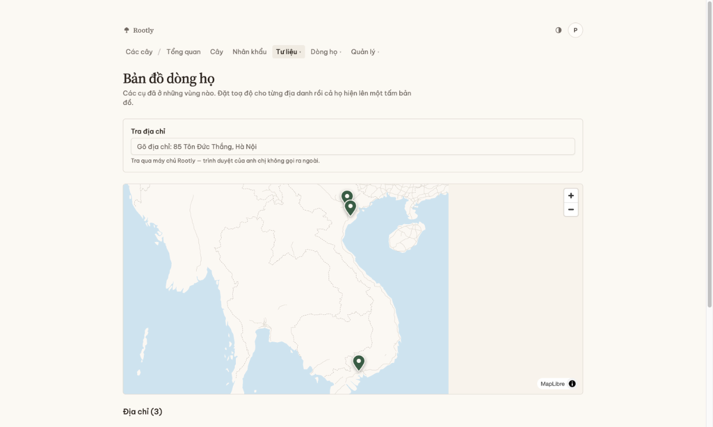Zoom in the map with plus button
This screenshot has height=427, width=713.
[x=571, y=196]
